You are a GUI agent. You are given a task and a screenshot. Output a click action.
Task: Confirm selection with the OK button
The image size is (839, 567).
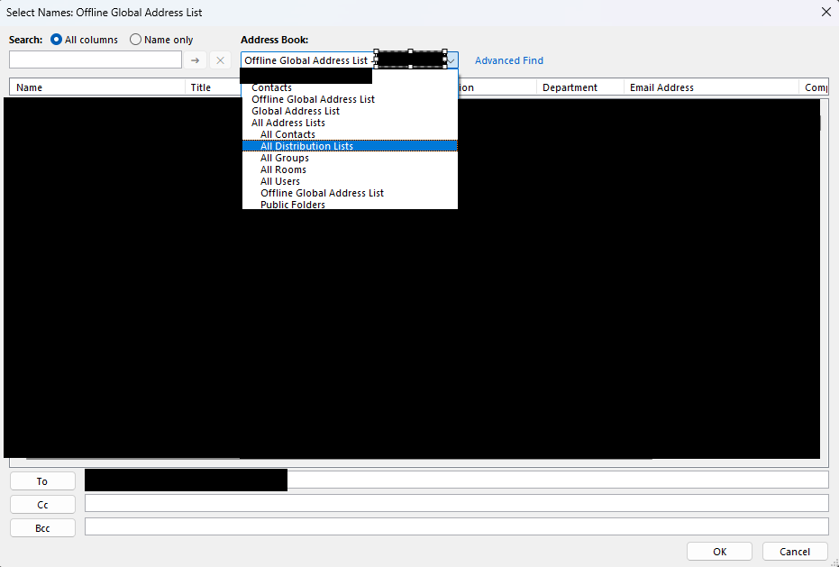tap(719, 551)
